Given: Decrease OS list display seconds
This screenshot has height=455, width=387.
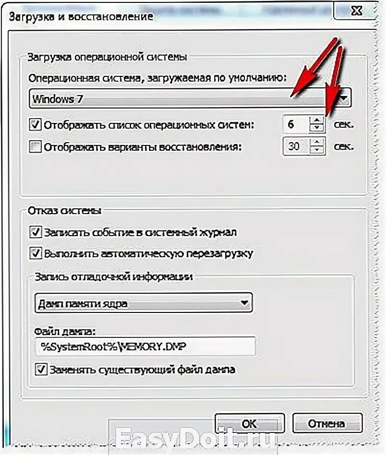Looking at the screenshot, I should (316, 128).
